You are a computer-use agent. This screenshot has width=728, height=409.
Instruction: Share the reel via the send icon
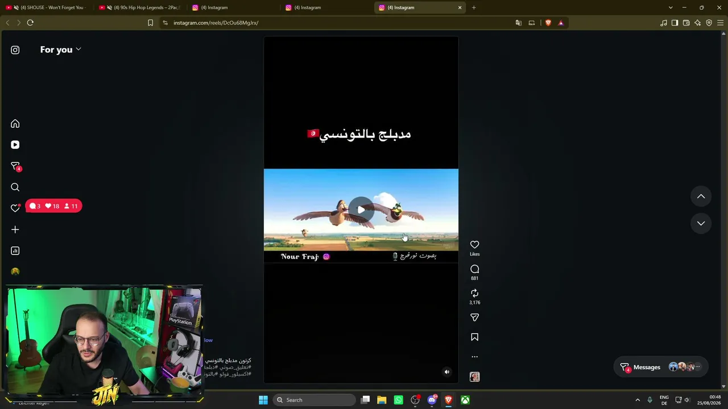pyautogui.click(x=475, y=318)
